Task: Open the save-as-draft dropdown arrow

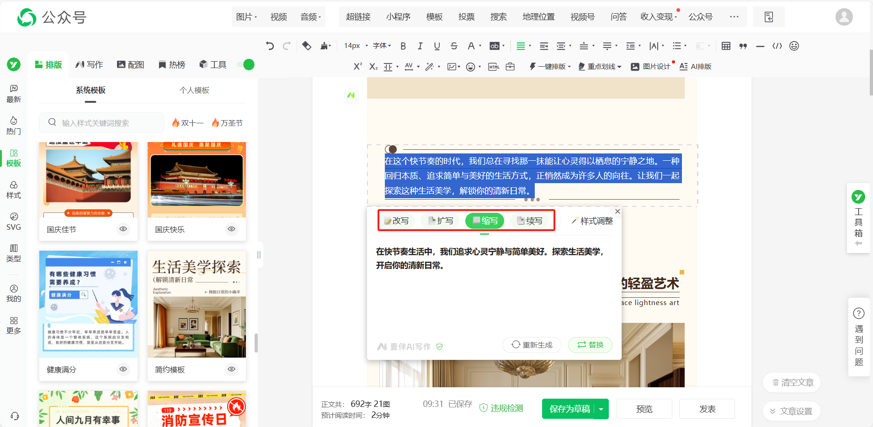Action: tap(602, 409)
